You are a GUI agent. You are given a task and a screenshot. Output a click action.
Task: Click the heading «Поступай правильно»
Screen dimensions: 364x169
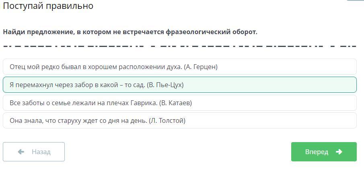click(48, 6)
